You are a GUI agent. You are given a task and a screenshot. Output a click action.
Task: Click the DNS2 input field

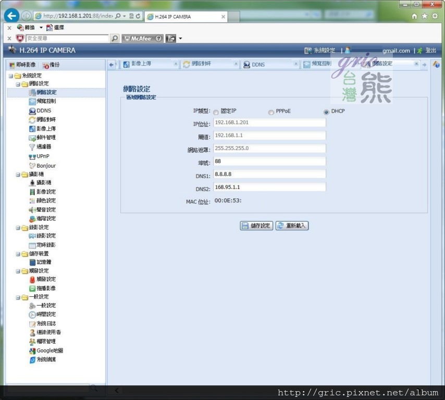click(x=269, y=187)
